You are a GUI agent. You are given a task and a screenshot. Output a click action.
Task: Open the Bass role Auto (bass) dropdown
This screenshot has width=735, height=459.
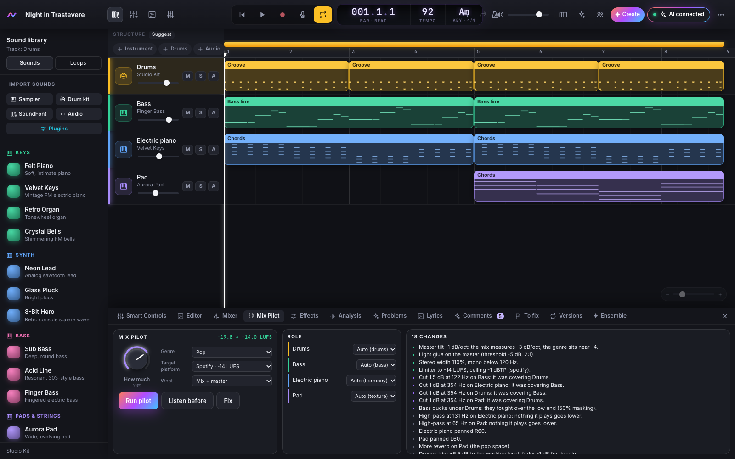(376, 365)
